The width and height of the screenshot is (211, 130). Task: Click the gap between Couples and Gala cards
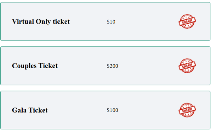click(105, 88)
